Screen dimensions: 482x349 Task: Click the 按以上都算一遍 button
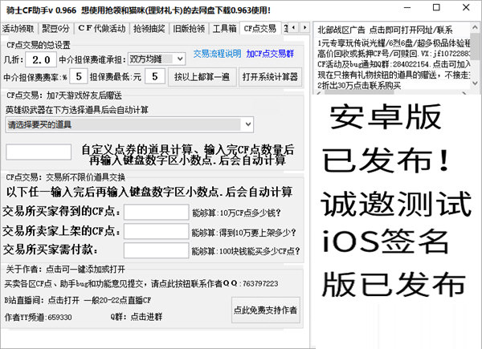pos(202,77)
